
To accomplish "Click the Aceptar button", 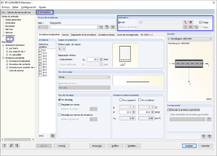I will click(189, 146).
